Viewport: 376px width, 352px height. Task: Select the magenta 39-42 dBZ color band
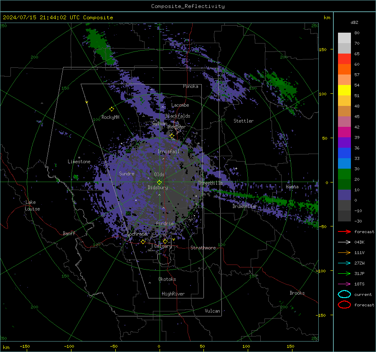344,132
